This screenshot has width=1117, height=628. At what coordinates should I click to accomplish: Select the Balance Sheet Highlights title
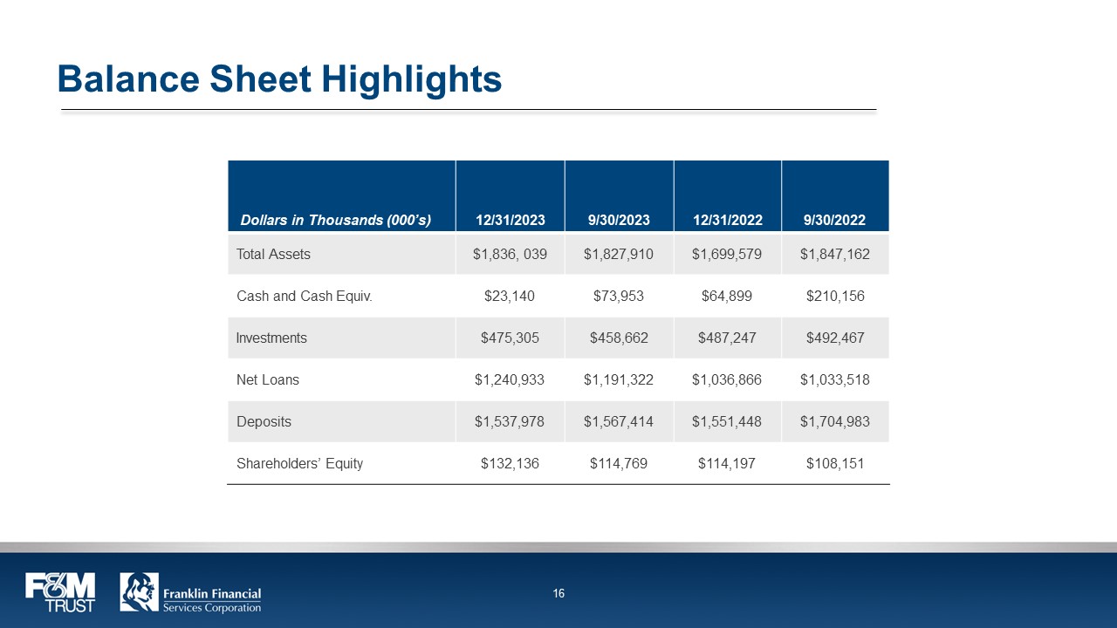pyautogui.click(x=279, y=79)
